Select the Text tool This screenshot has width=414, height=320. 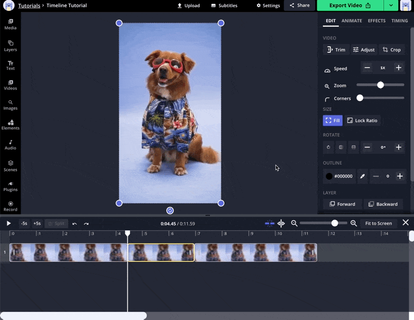(10, 65)
